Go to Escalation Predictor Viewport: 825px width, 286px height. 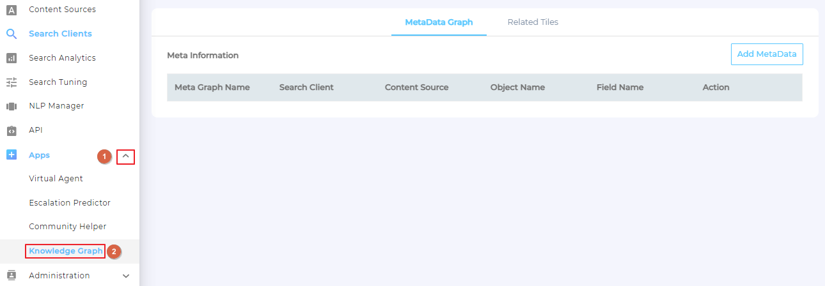[x=70, y=203]
